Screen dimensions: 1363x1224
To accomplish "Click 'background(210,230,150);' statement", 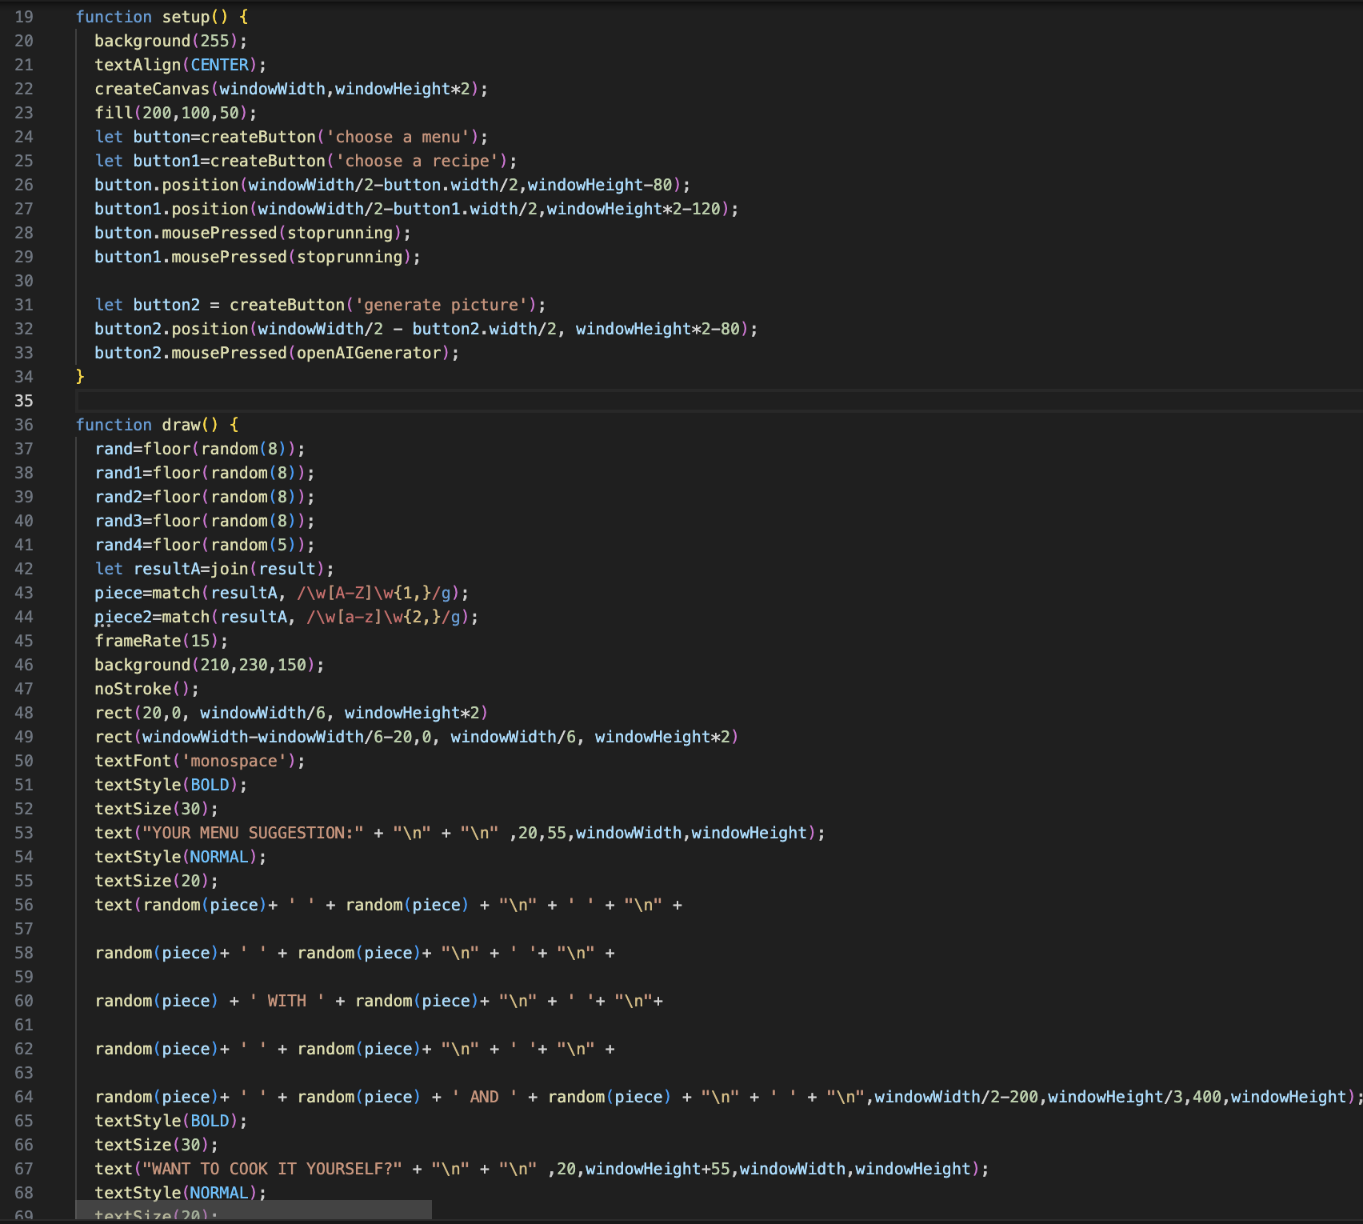I will coord(210,665).
